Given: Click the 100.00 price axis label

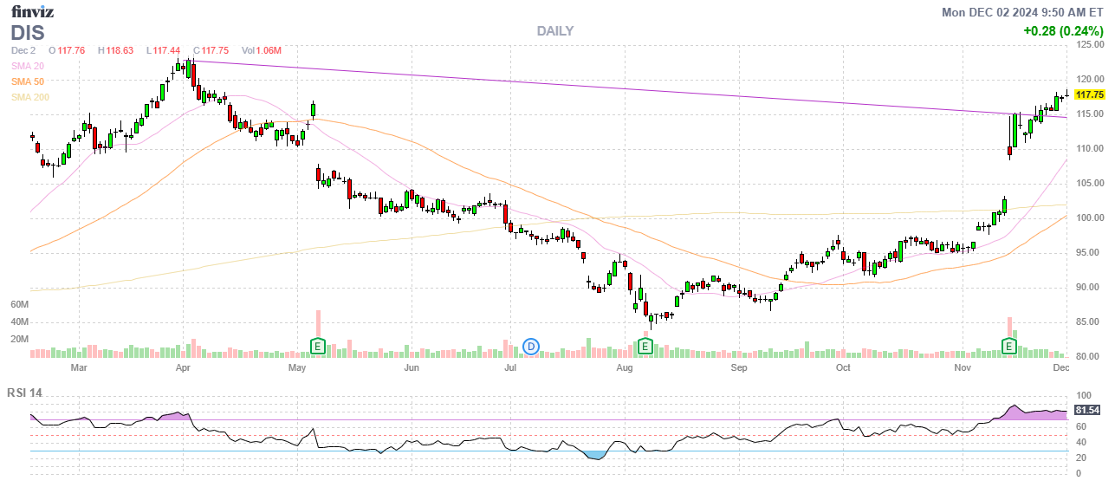Looking at the screenshot, I should pyautogui.click(x=1089, y=218).
